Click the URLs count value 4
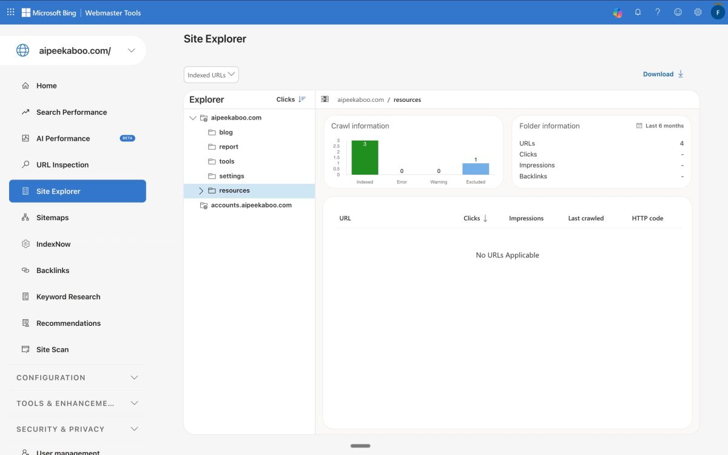The width and height of the screenshot is (728, 455). point(682,143)
